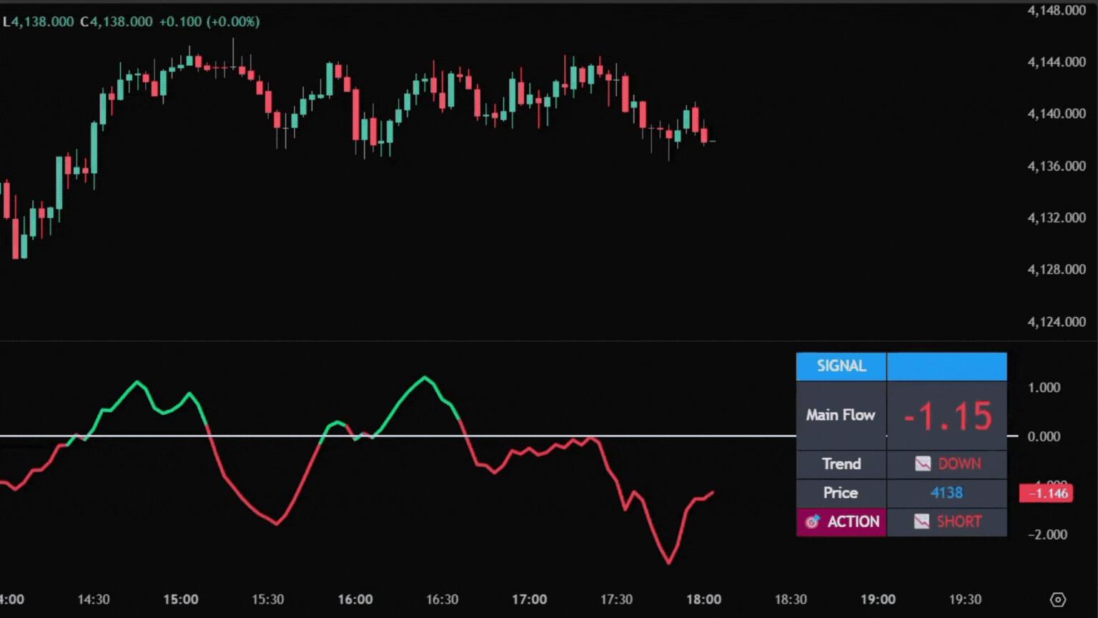
Task: Click the 19:30 time axis label
Action: pyautogui.click(x=965, y=599)
